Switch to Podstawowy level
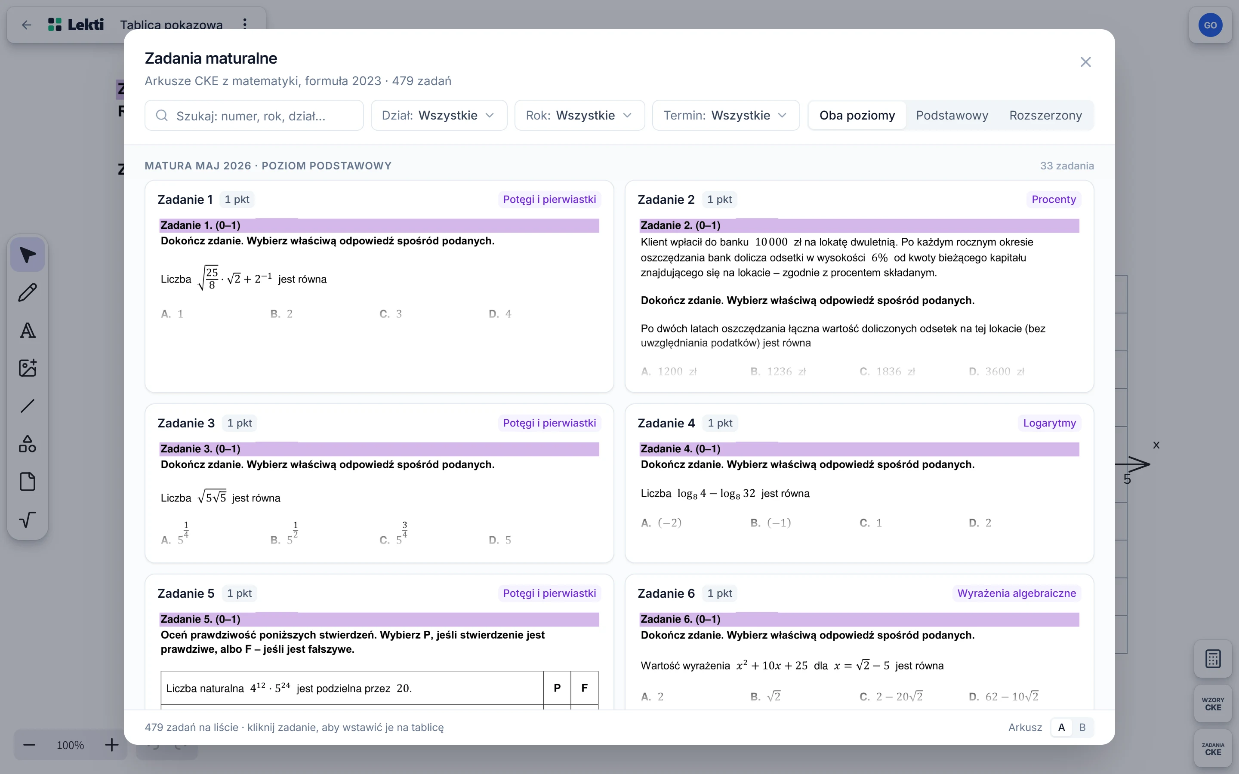This screenshot has height=774, width=1239. tap(952, 115)
